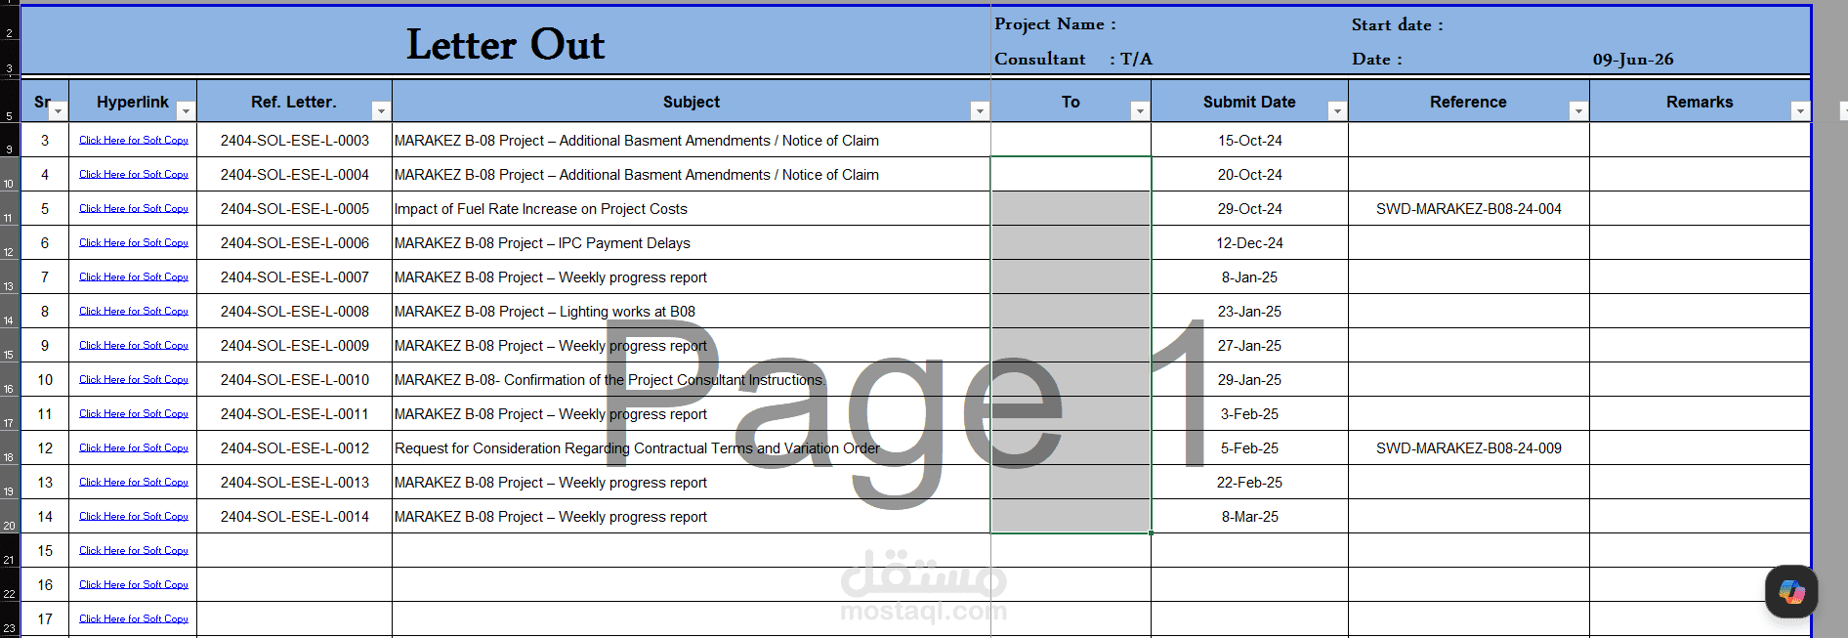The height and width of the screenshot is (638, 1848).
Task: Open the Reference column filter dropdown
Action: 1578,111
